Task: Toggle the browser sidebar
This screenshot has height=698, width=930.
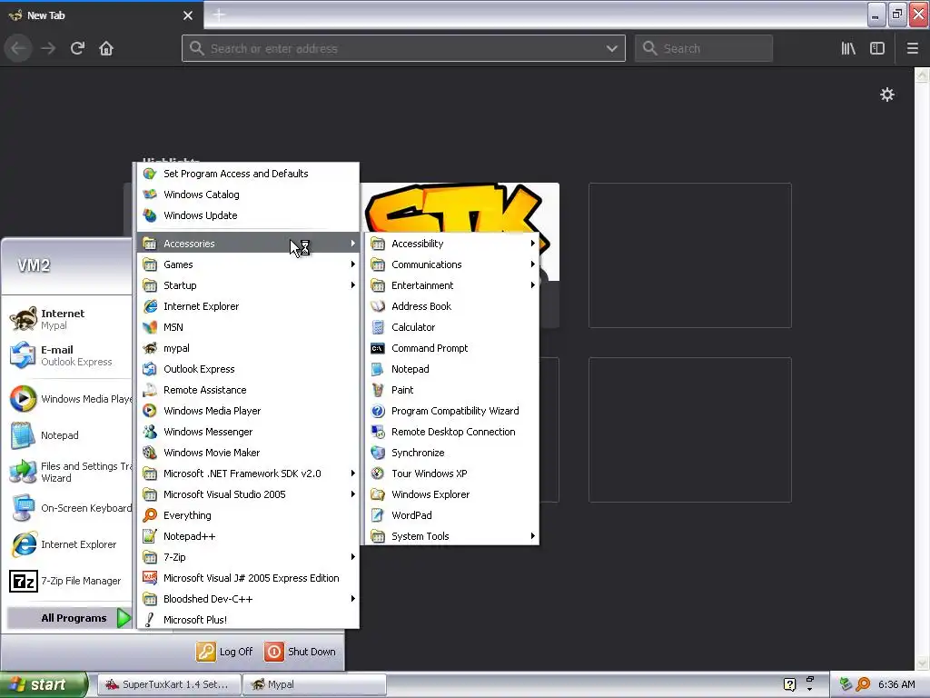Action: coord(877,48)
